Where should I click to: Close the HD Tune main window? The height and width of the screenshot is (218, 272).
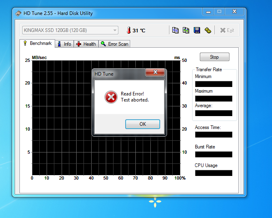235,11
